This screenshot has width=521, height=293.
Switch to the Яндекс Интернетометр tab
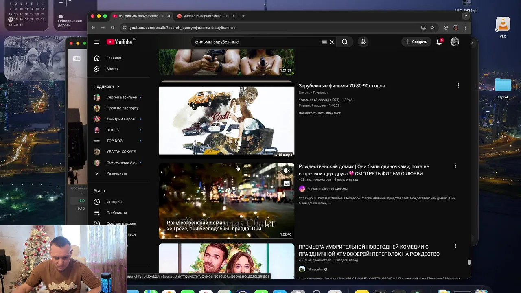(x=206, y=16)
